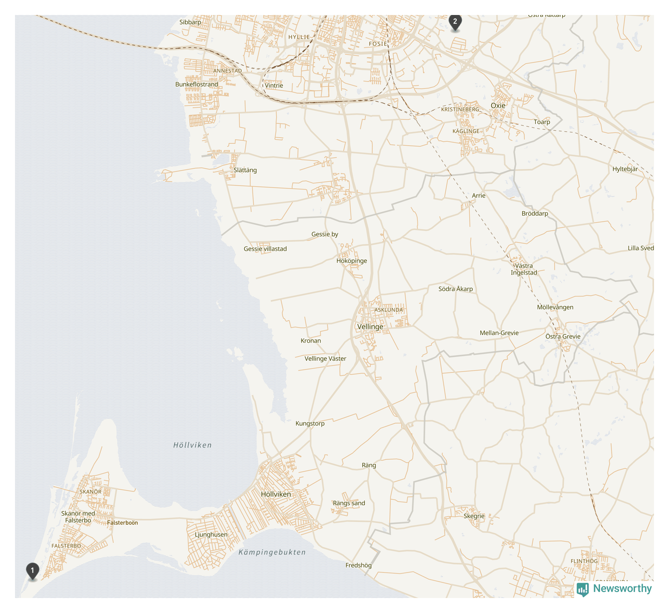Select the Ljunghusen label
The image size is (669, 613).
(x=211, y=535)
